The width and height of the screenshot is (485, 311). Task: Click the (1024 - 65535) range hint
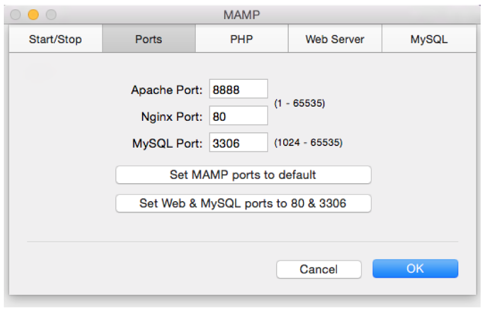308,143
